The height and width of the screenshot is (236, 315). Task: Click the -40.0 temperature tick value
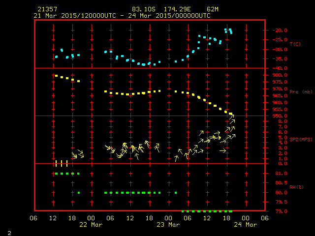coord(280,68)
